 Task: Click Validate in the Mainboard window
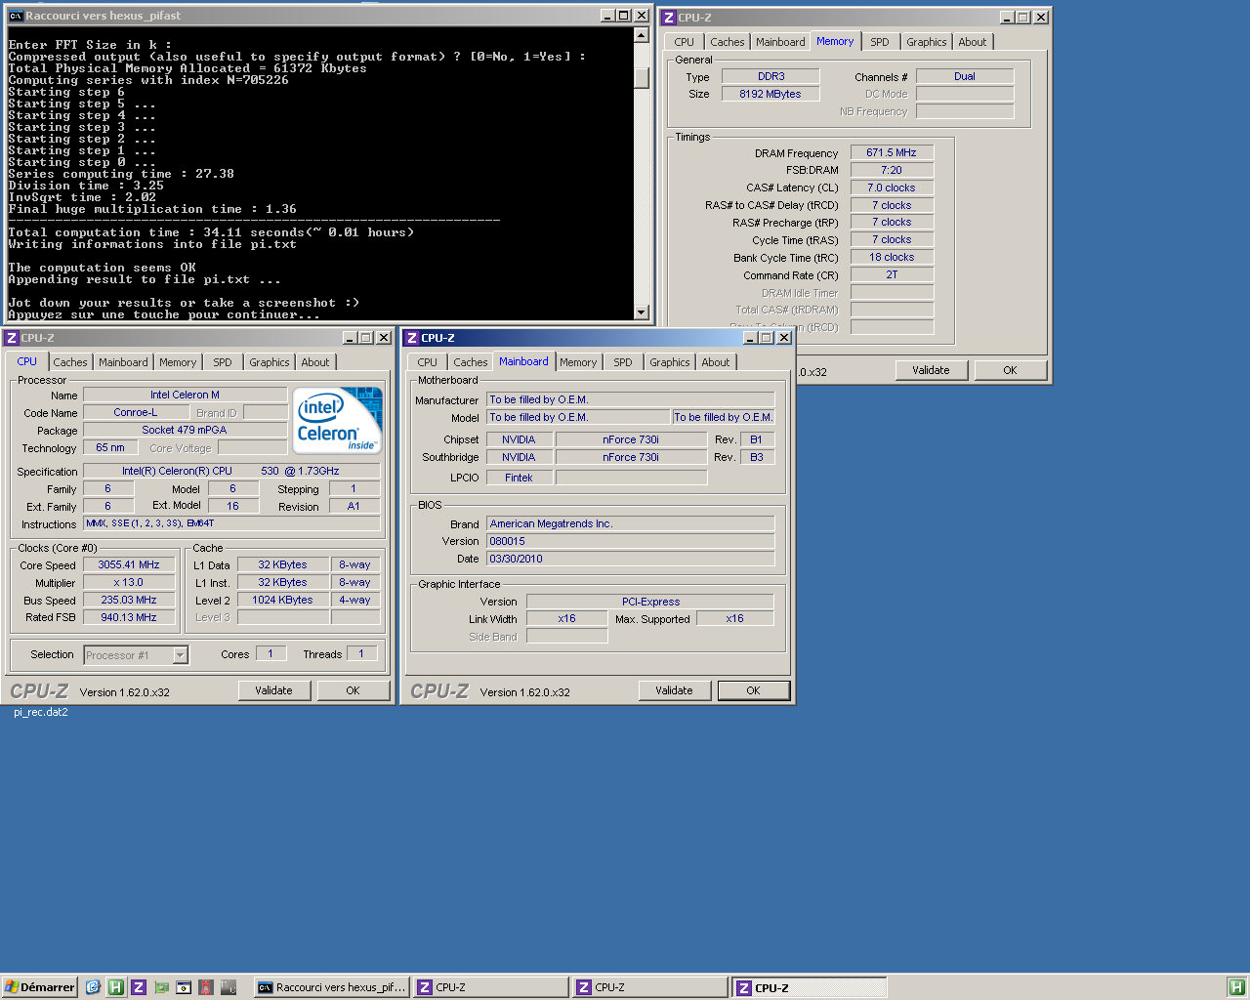pyautogui.click(x=674, y=690)
